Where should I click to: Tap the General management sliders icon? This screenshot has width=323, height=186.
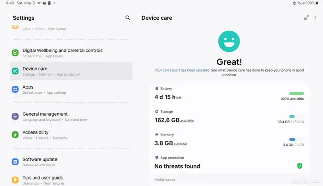(15, 117)
